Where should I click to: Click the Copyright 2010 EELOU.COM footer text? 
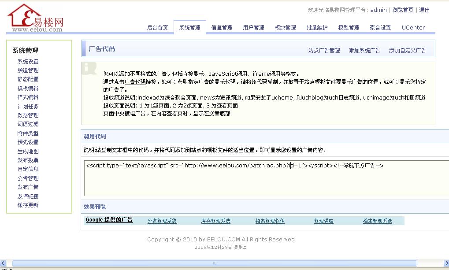pyautogui.click(x=221, y=239)
